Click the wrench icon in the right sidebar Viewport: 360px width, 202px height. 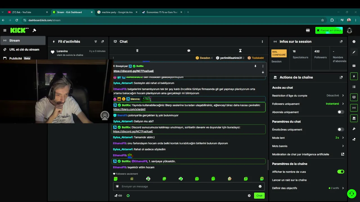point(354,129)
